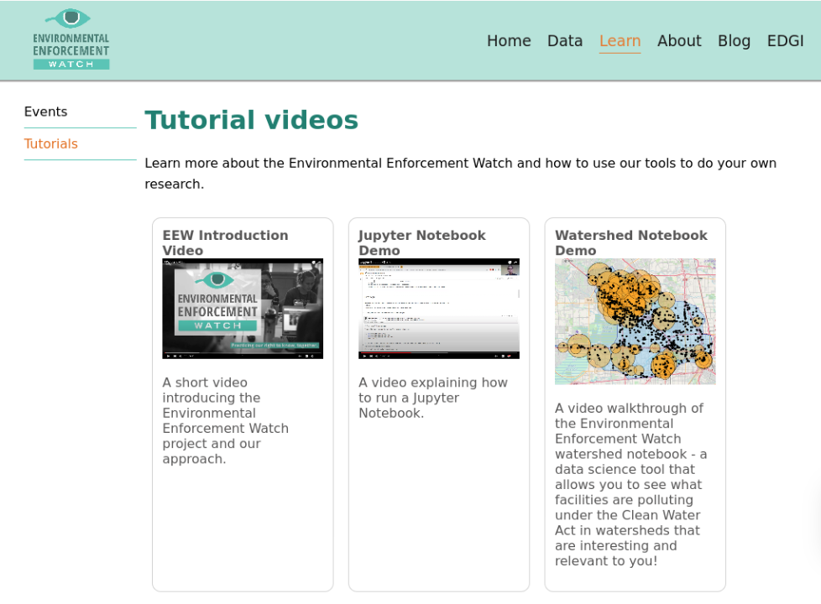Open Events in the sidebar
This screenshot has width=821, height=604.
coord(45,112)
